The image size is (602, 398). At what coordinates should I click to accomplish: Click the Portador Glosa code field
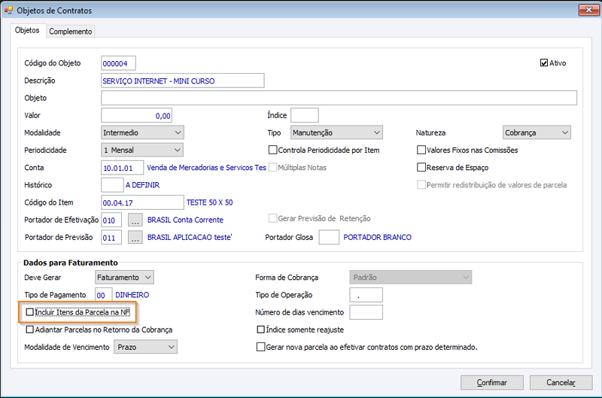tap(329, 237)
